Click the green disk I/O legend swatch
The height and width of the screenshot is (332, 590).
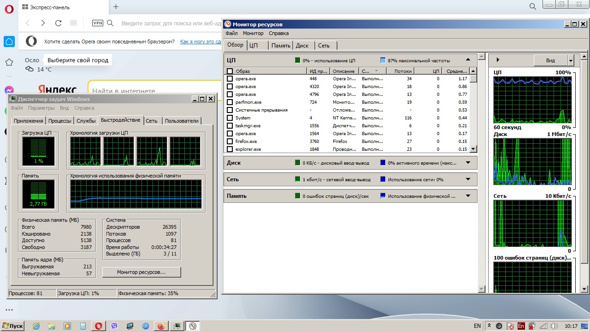(x=297, y=163)
